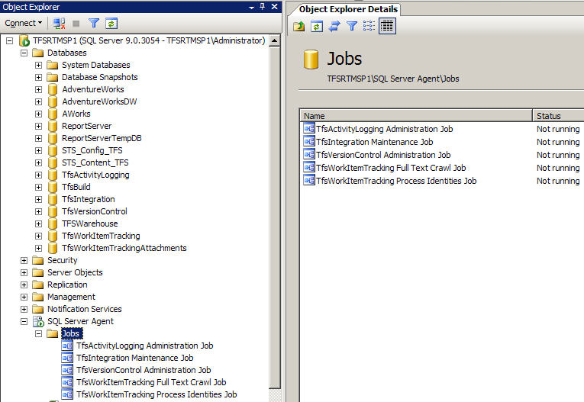Expand the TFSWarehouse database node
This screenshot has width=584, height=402.
click(x=38, y=224)
